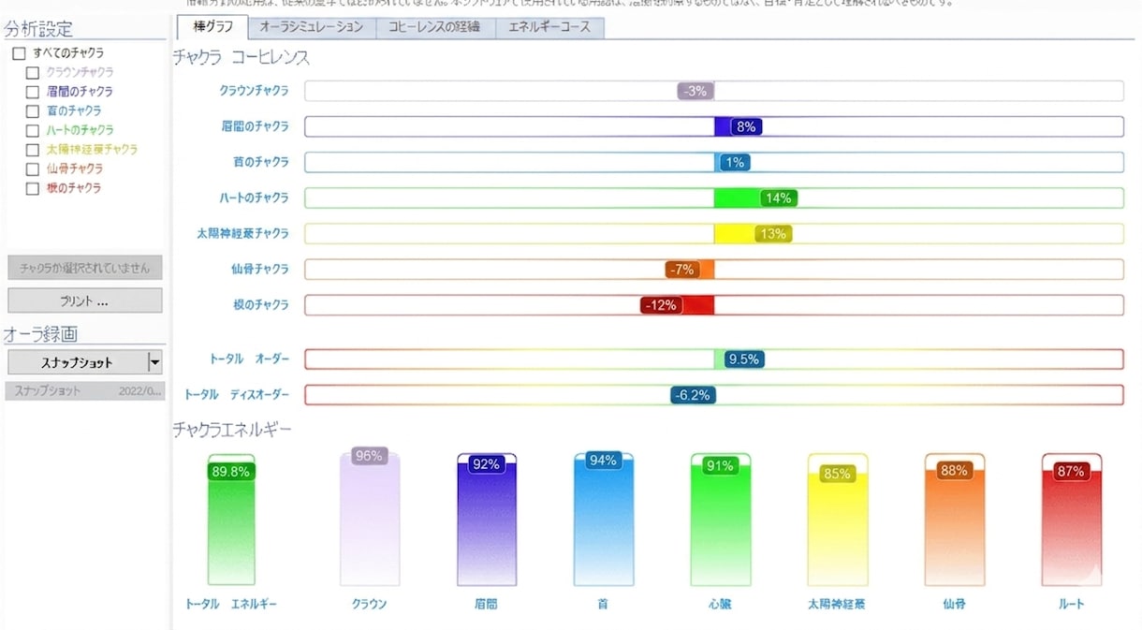Go to the コヒーレンスの経緯 tab

point(434,28)
